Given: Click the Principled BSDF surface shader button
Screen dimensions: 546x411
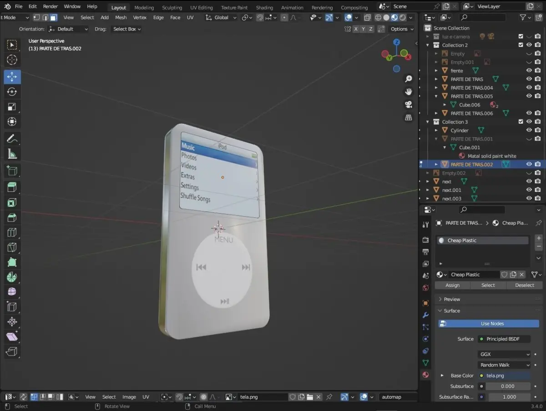Looking at the screenshot, I should [504, 339].
